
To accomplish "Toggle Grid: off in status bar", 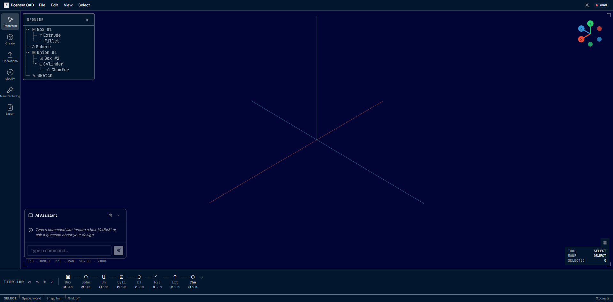I will click(x=73, y=298).
